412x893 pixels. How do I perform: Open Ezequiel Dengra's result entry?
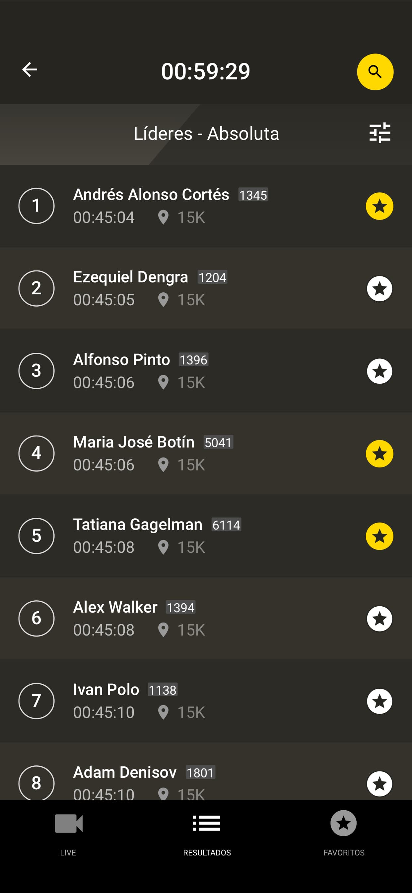(206, 288)
